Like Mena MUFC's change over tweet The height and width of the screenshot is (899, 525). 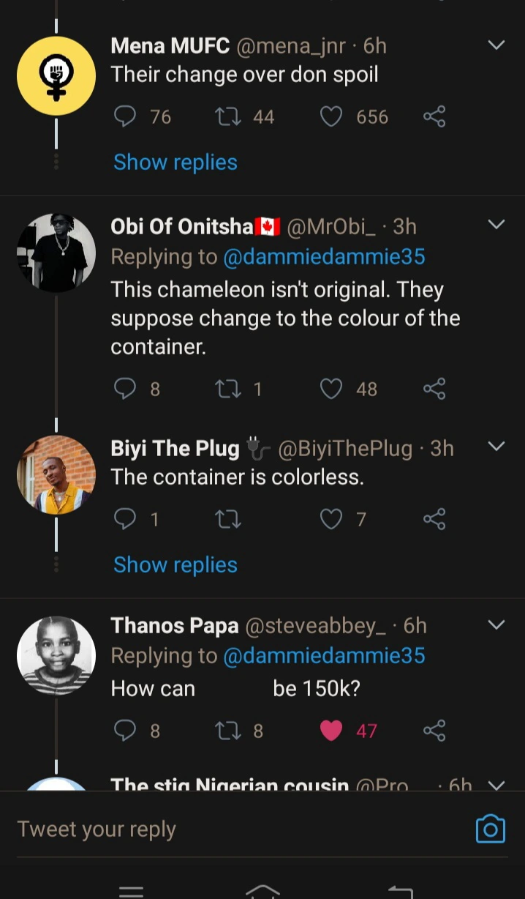coord(331,116)
